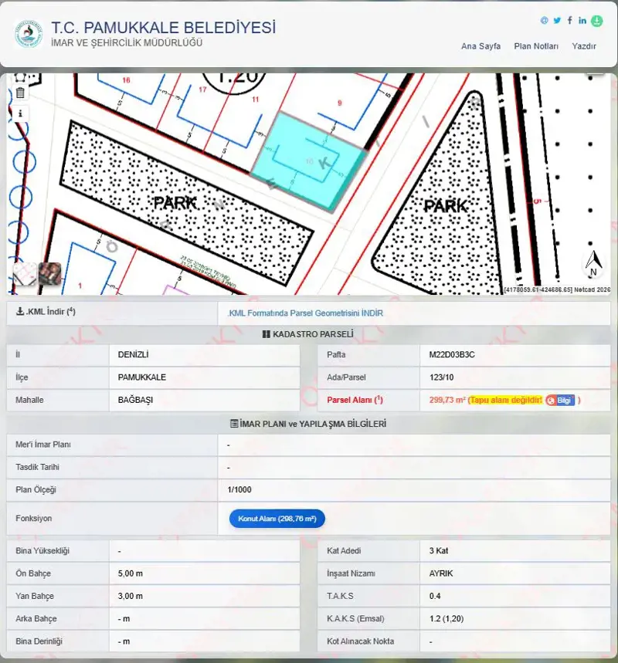The image size is (618, 663).
Task: Click the north arrow compass
Action: coord(593,263)
